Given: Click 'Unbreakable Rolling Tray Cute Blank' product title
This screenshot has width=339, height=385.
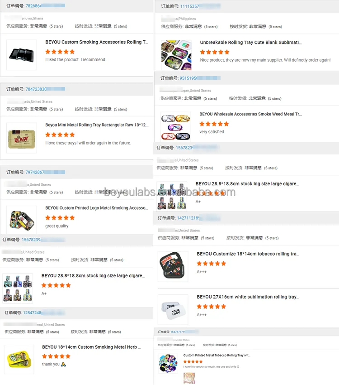Looking at the screenshot, I should 251,42.
